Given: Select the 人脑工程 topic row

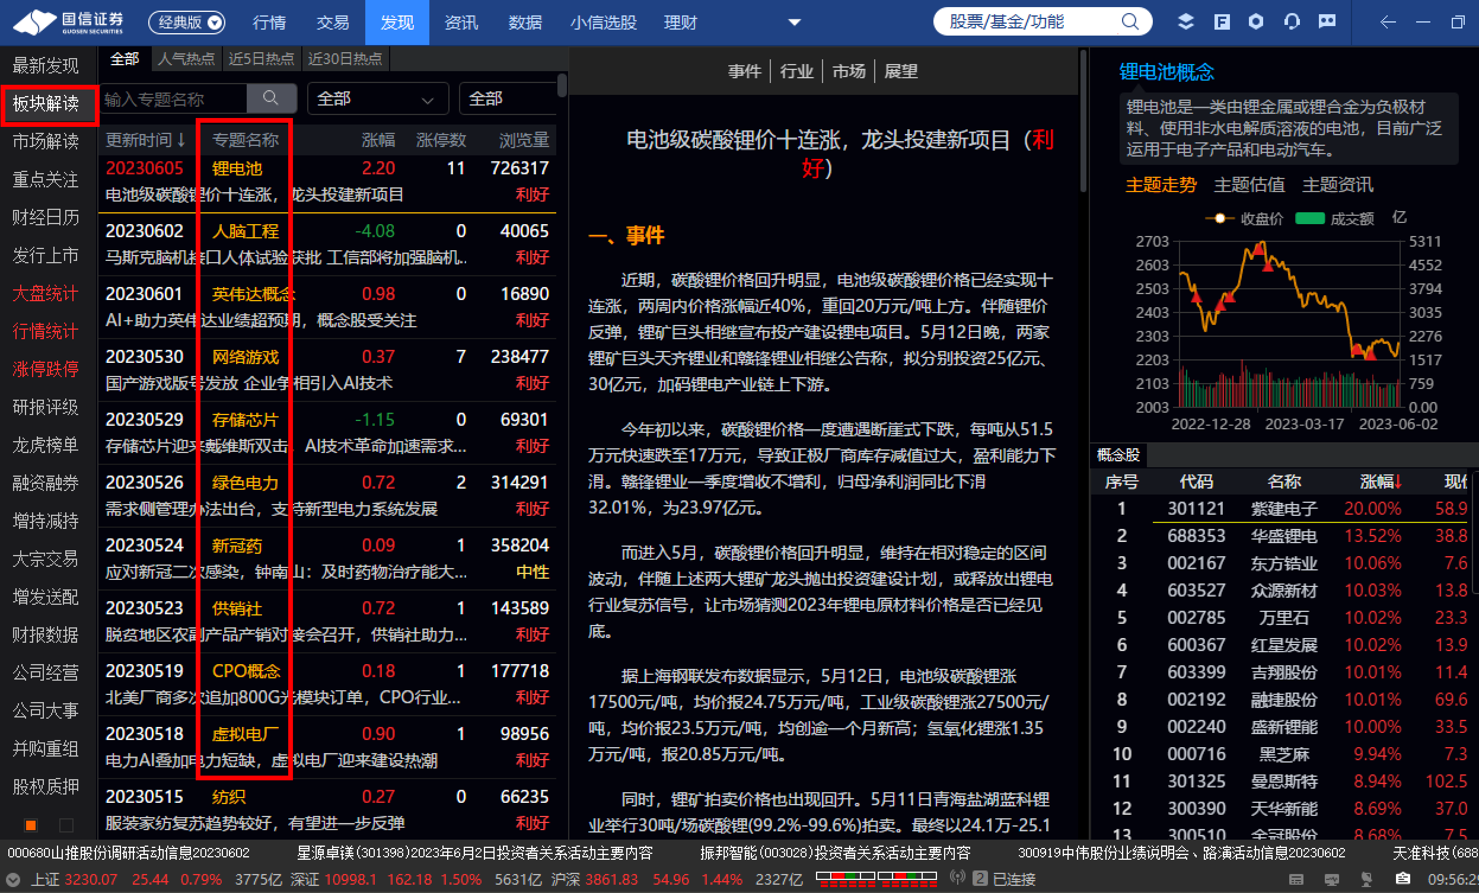Looking at the screenshot, I should click(327, 244).
